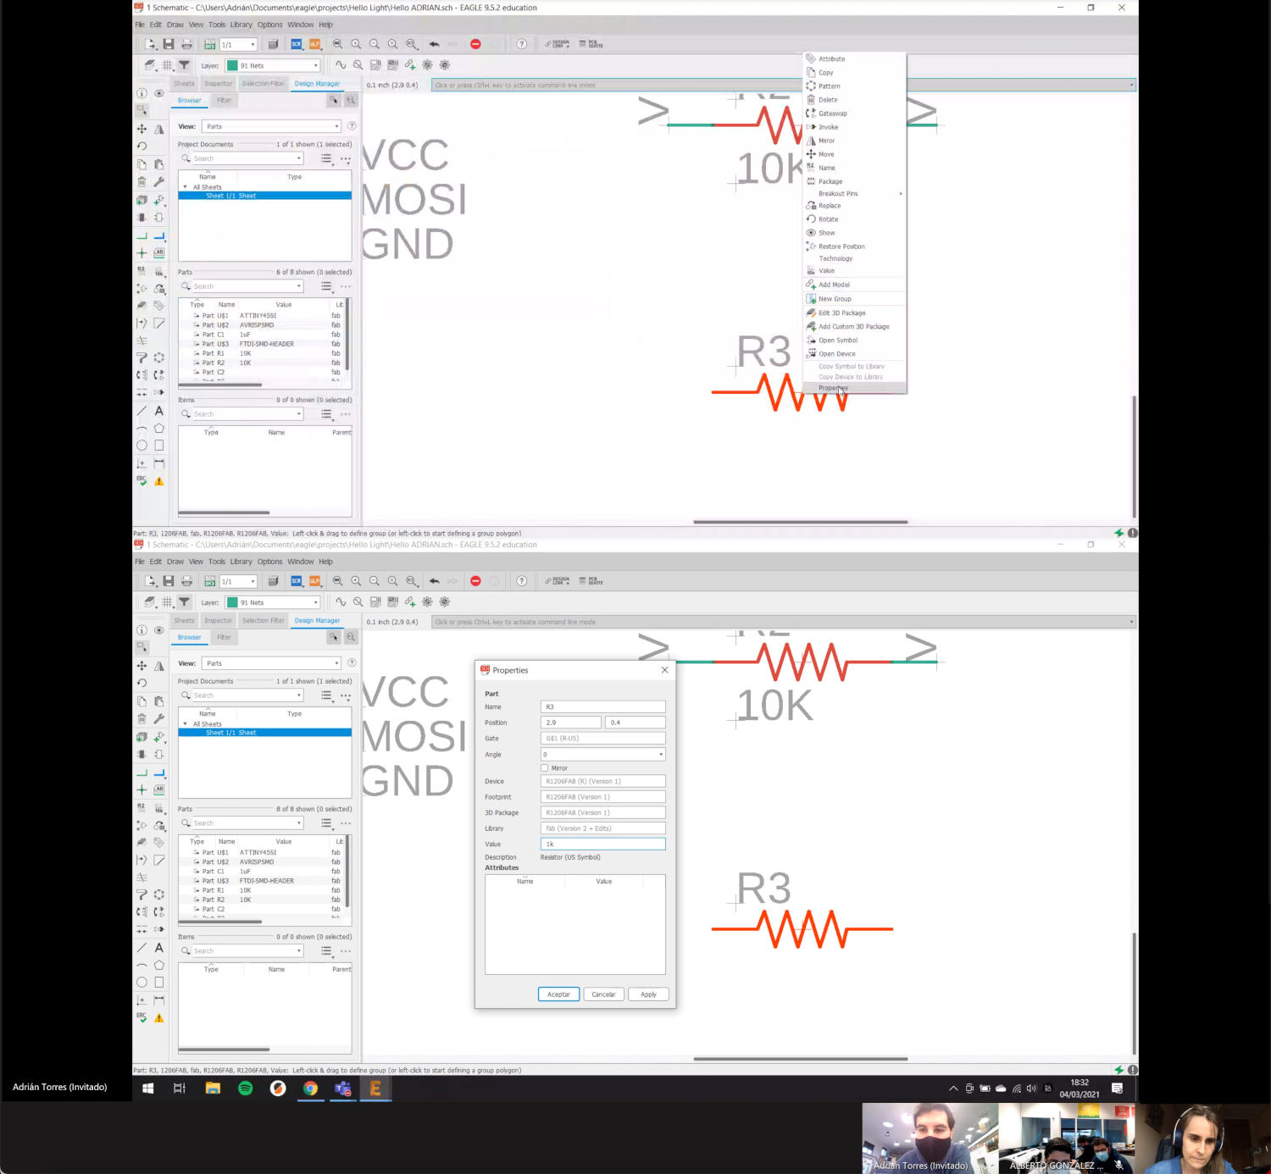Choose Properties in the context menu
The image size is (1271, 1174).
tap(855, 388)
